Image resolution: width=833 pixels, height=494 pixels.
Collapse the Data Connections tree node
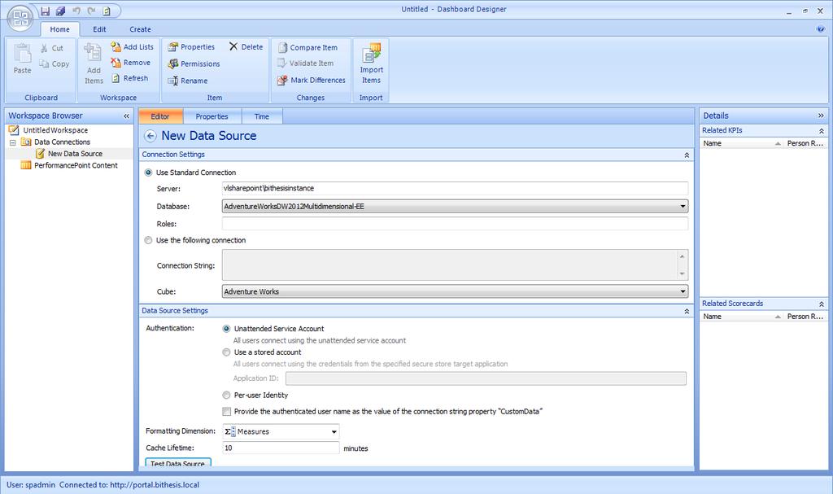[x=13, y=142]
